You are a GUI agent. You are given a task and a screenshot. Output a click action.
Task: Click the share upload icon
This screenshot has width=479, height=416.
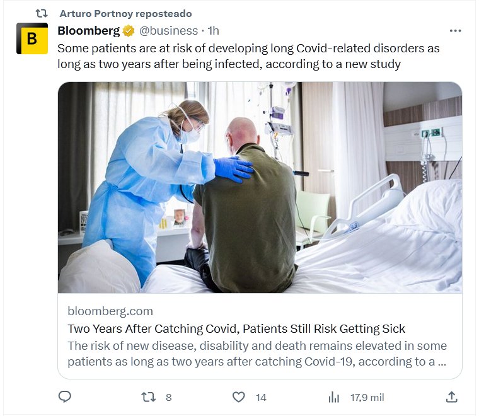click(451, 397)
